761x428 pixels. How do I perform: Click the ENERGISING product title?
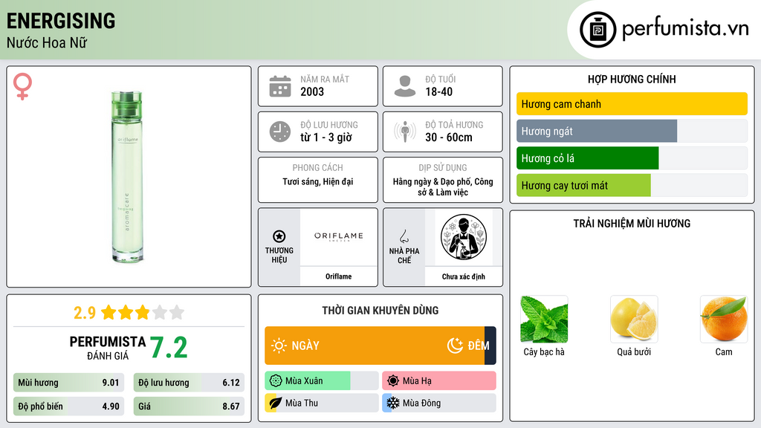tap(61, 21)
